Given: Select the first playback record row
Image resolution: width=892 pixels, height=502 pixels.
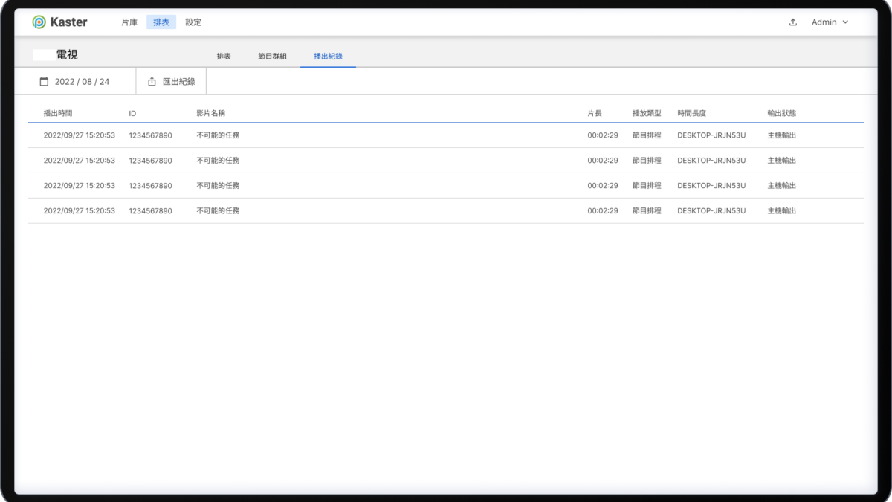Looking at the screenshot, I should (x=446, y=135).
